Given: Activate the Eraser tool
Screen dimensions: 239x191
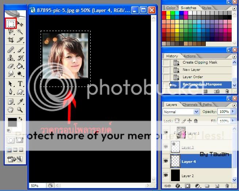Looking at the screenshot, I should click(x=11, y=66).
